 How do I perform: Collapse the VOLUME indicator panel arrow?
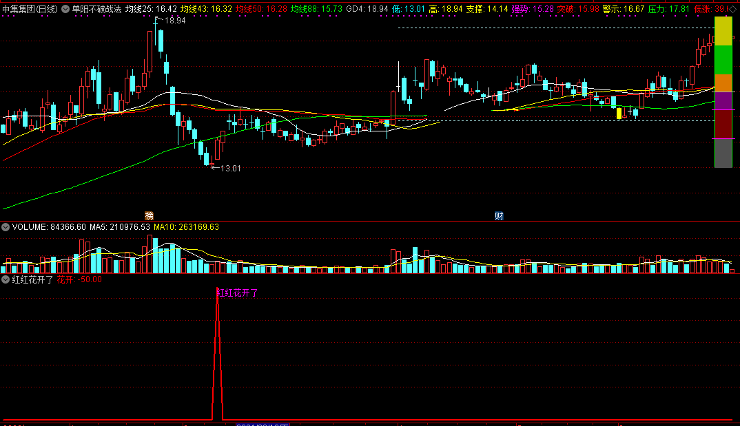point(6,227)
